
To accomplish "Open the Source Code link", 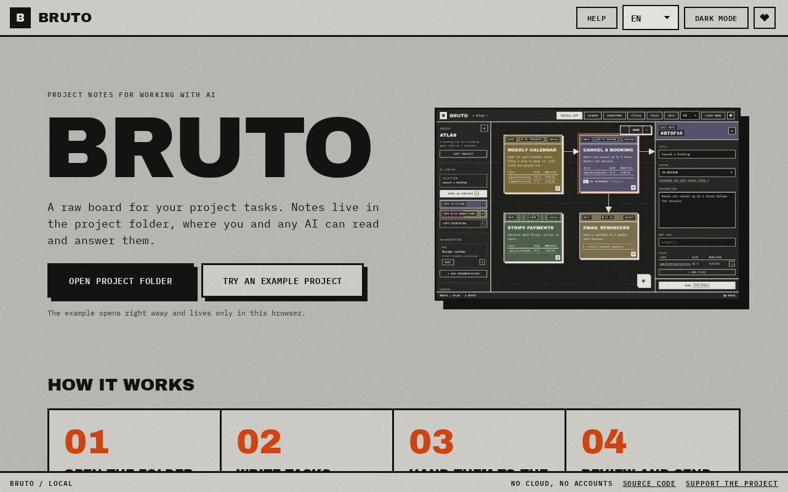I will point(649,483).
